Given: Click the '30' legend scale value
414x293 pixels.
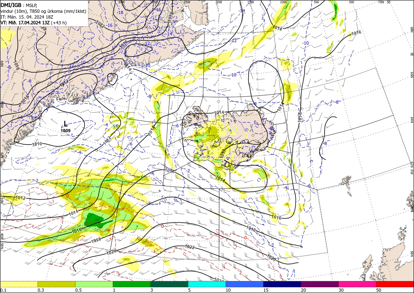Looking at the screenshot, I should coord(341,290).
